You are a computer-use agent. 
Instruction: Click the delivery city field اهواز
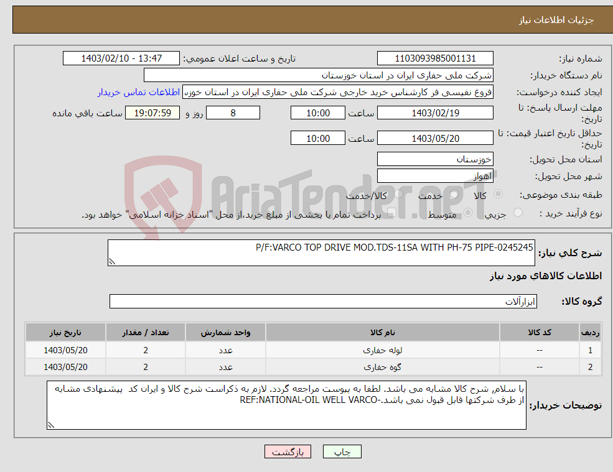[x=435, y=176]
